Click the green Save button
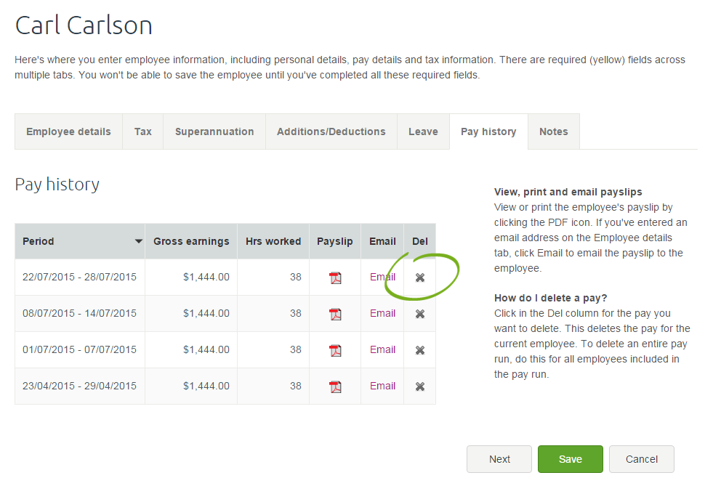Screen dimensions: 721x486 click(x=571, y=459)
